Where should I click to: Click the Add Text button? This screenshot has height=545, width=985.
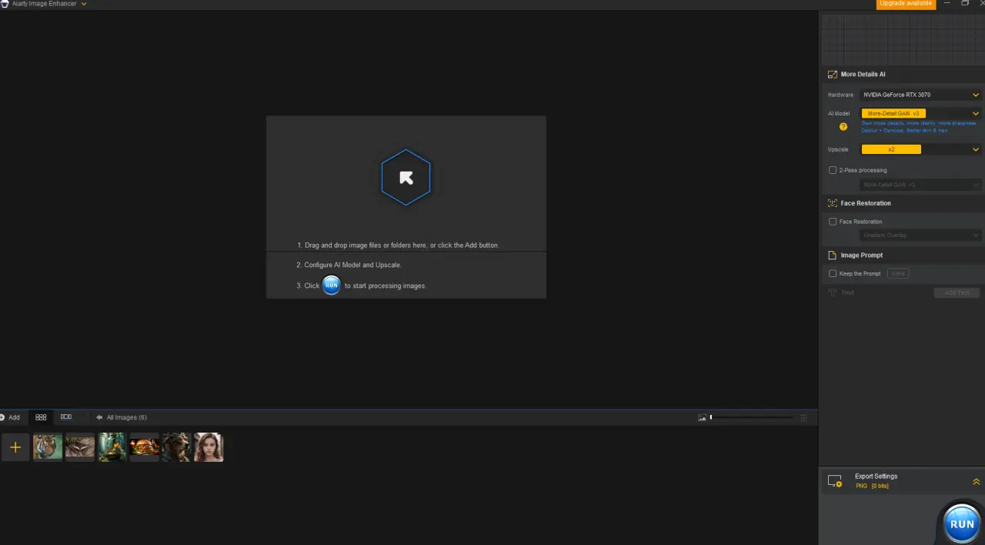[x=957, y=293]
